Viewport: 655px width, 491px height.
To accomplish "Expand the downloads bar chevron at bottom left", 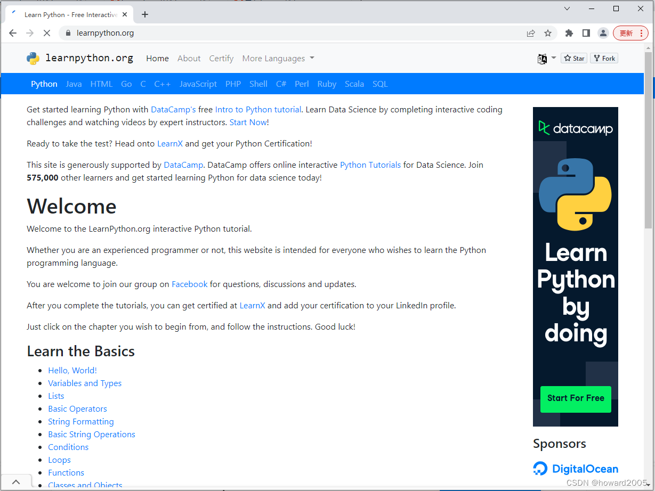I will click(x=16, y=482).
